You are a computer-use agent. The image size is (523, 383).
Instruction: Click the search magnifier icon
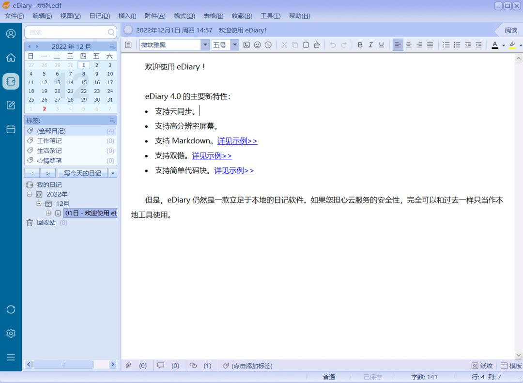pyautogui.click(x=111, y=32)
